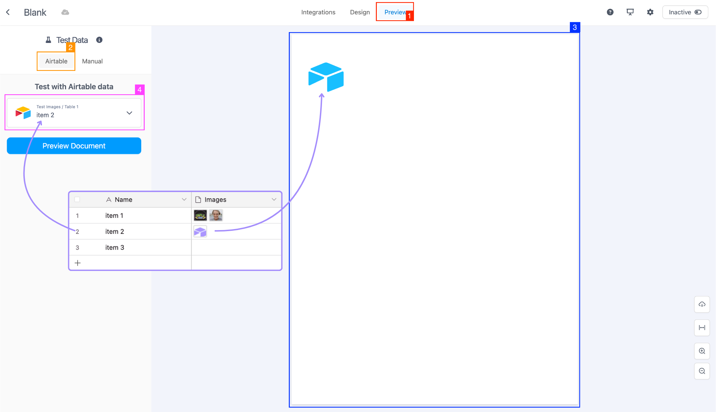This screenshot has height=412, width=716.
Task: Open the settings gear icon
Action: pos(650,12)
